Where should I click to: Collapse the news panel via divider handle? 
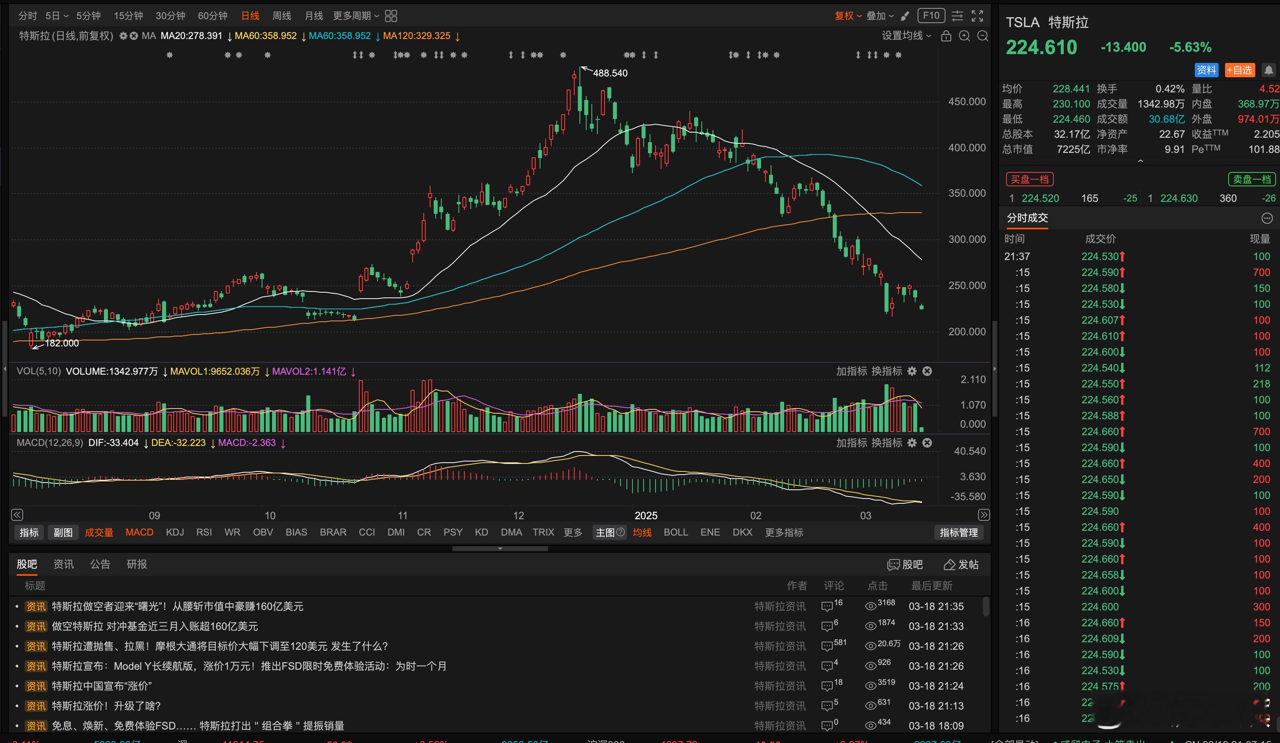500,549
